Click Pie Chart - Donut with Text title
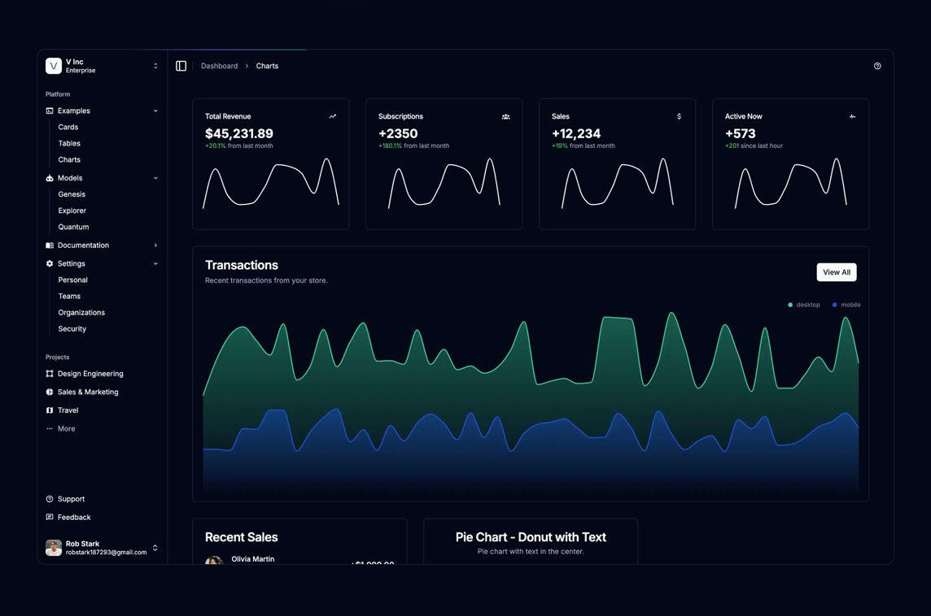 531,537
